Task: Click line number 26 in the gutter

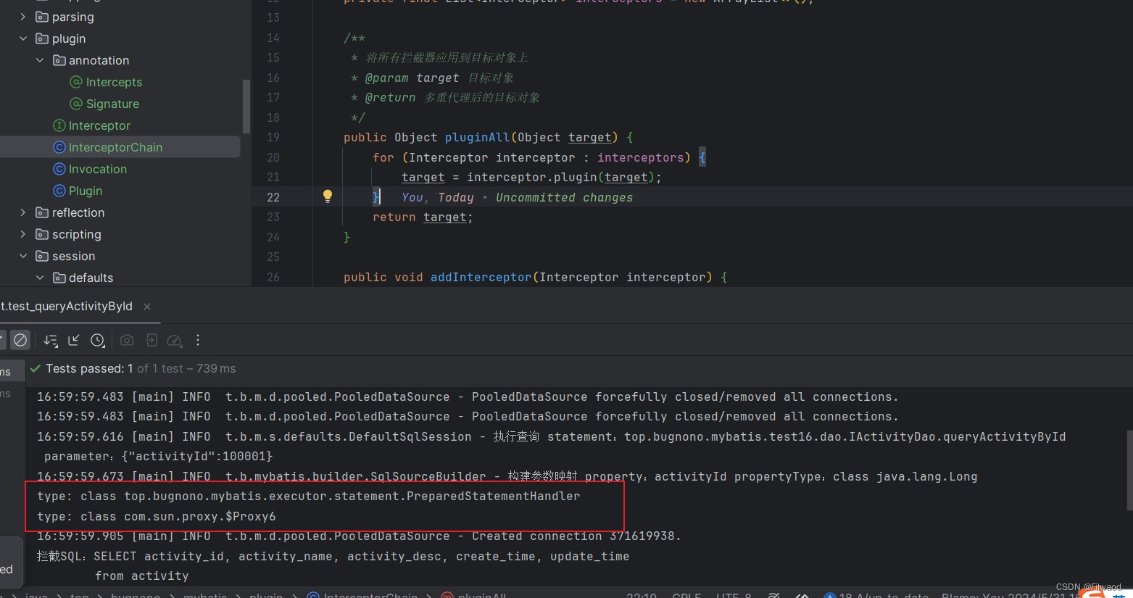Action: pyautogui.click(x=273, y=277)
